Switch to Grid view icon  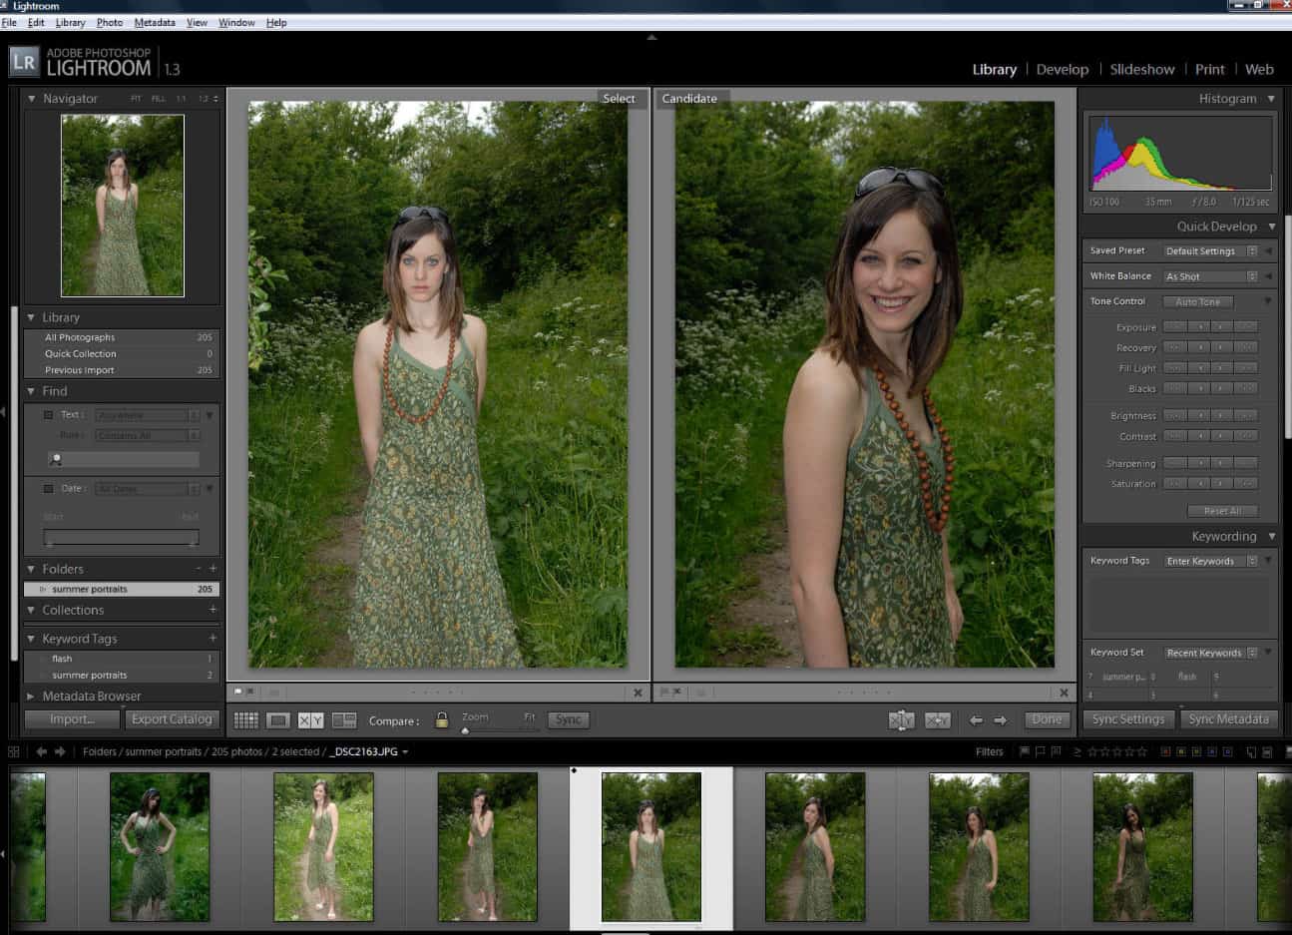click(x=245, y=719)
